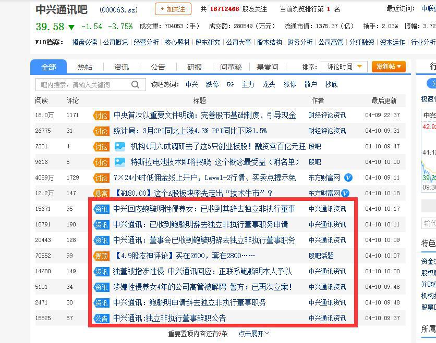Click 资讯 tag on 已收到鲍毓明辞去独立非执行董事职务申请 post
The image size is (436, 343).
(101, 224)
